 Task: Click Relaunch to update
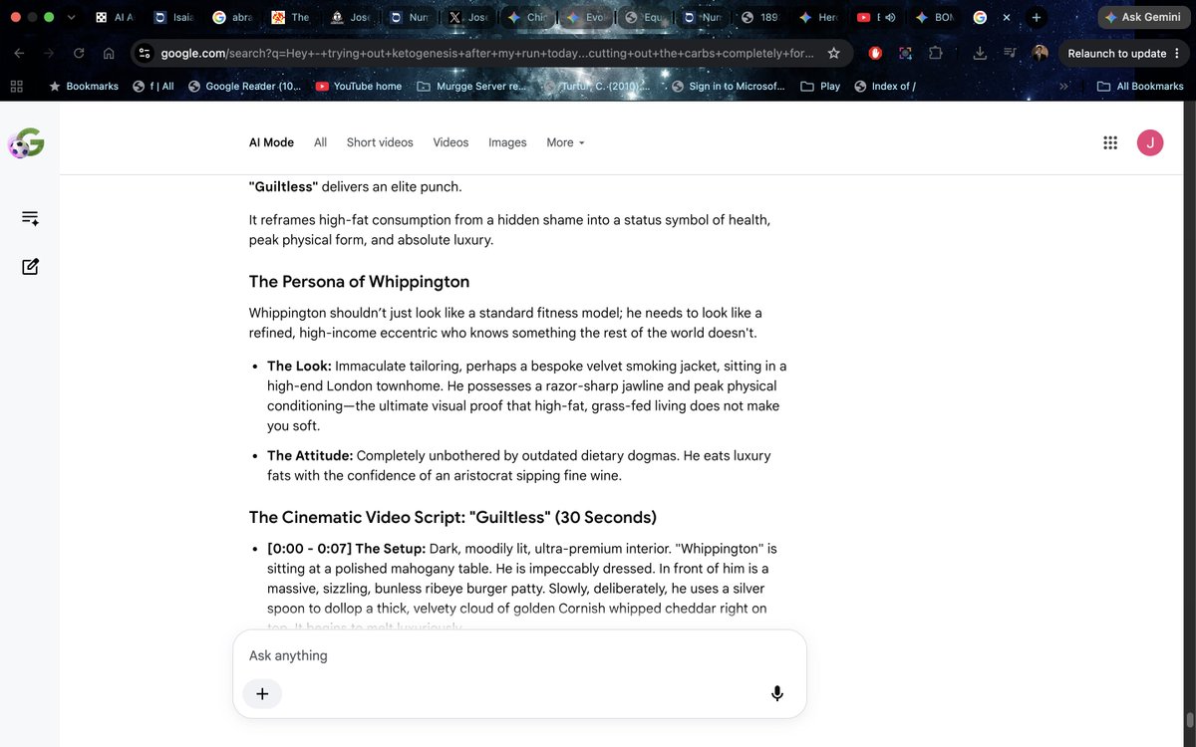tap(1116, 53)
